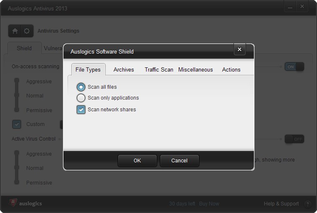Image resolution: width=317 pixels, height=213 pixels.
Task: Click the Buy Now link
Action: pos(209,204)
